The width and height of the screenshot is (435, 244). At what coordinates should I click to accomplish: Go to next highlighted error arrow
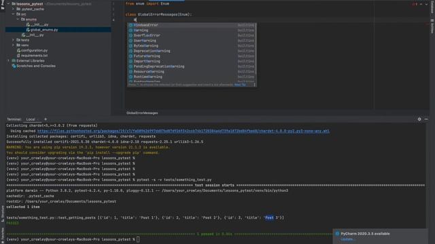(426, 4)
